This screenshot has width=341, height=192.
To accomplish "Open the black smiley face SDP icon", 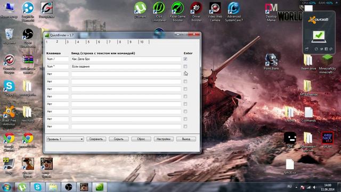I will (x=290, y=140).
